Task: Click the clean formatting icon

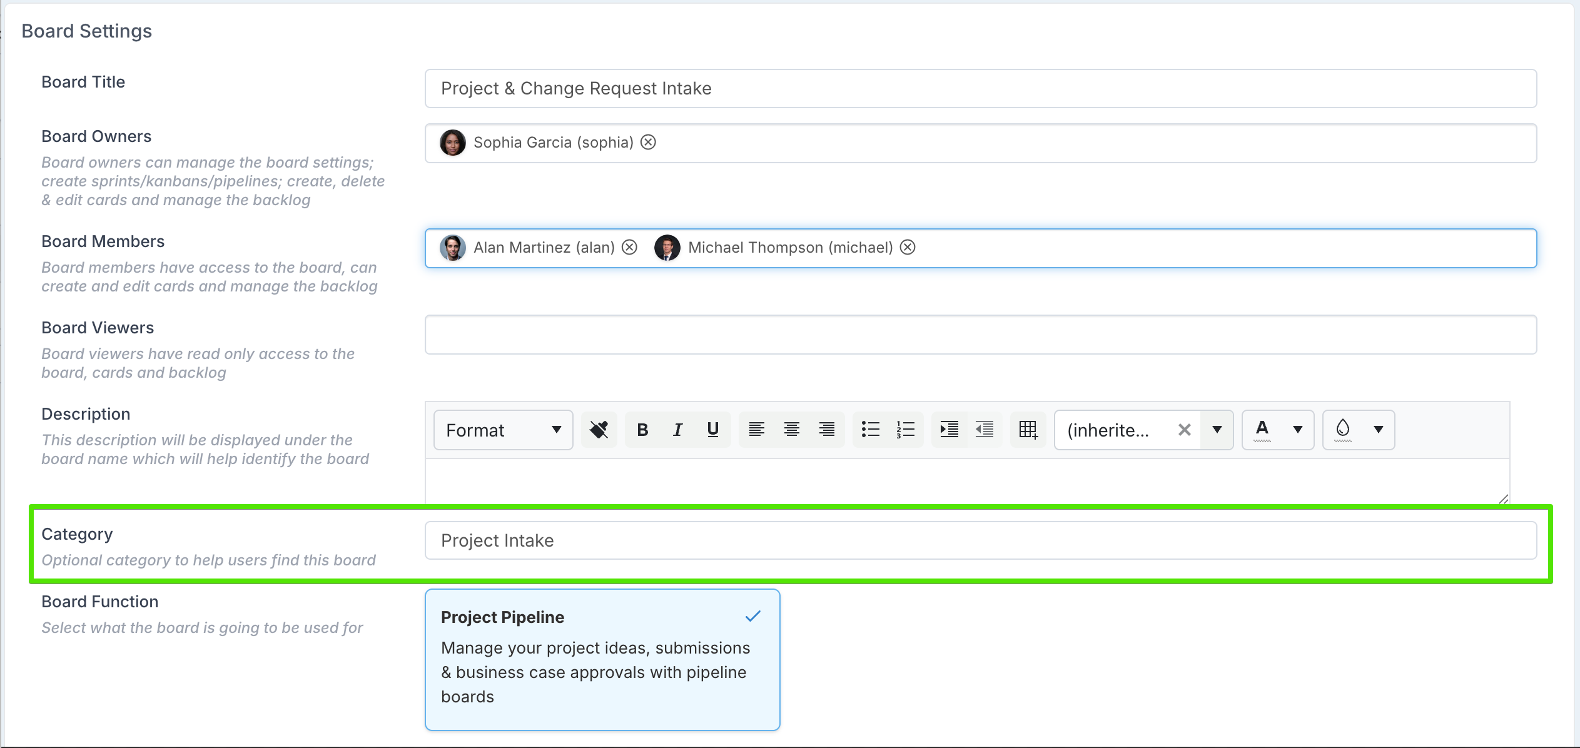Action: coord(599,430)
